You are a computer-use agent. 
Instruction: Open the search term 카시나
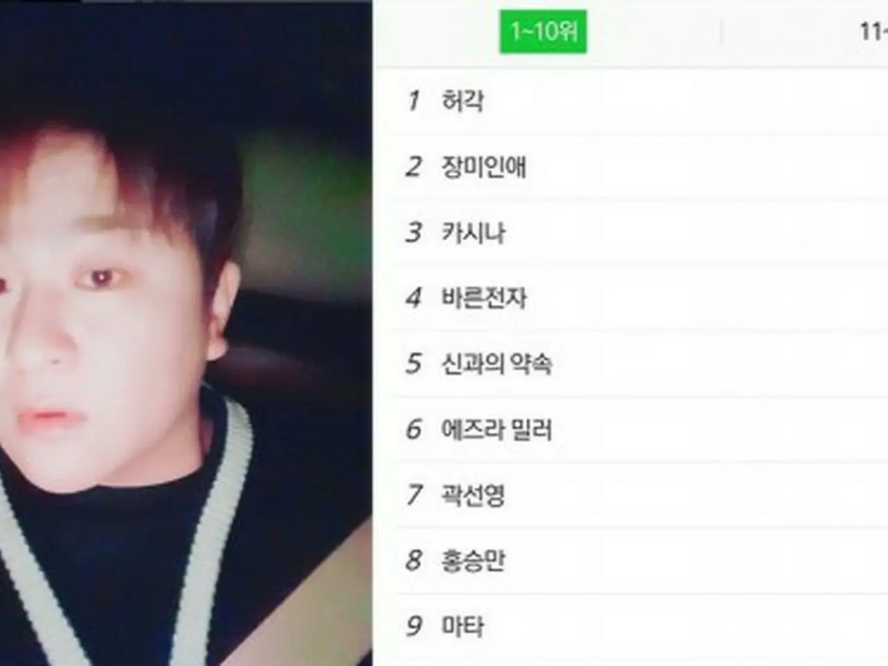(474, 232)
